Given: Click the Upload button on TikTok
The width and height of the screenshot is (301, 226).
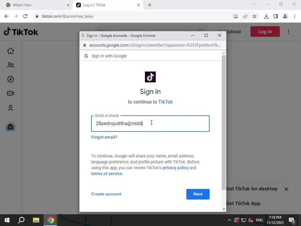Looking at the screenshot, I should pos(228,31).
